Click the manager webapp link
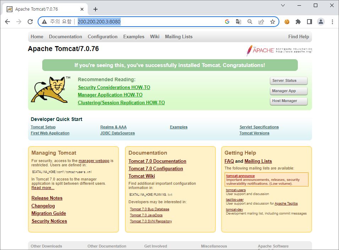This screenshot has height=250, width=339. [94, 161]
